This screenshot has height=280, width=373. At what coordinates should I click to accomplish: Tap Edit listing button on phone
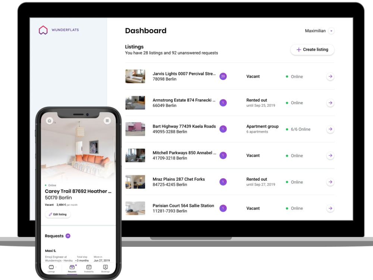point(58,214)
